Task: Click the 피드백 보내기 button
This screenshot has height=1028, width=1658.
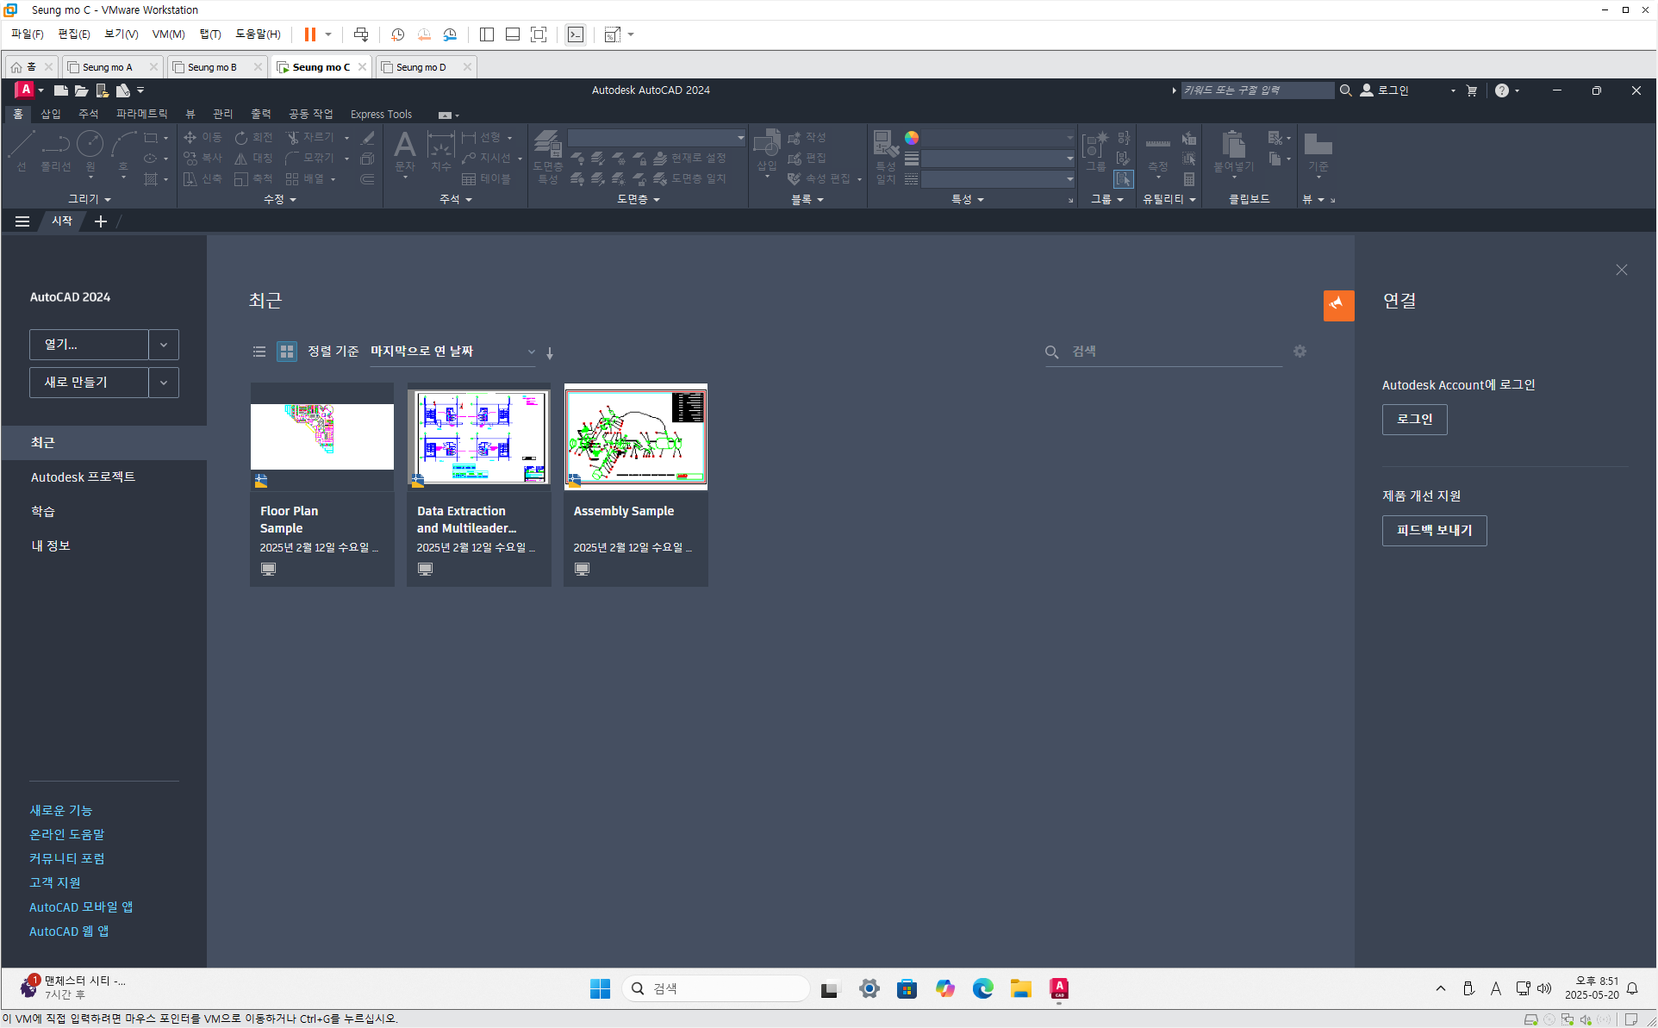Action: coord(1434,530)
